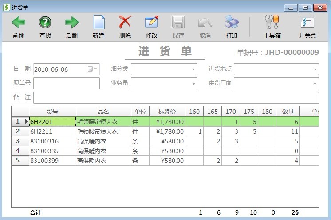Expand the 细分类 dropdown
This screenshot has height=220, width=331.
click(193, 69)
